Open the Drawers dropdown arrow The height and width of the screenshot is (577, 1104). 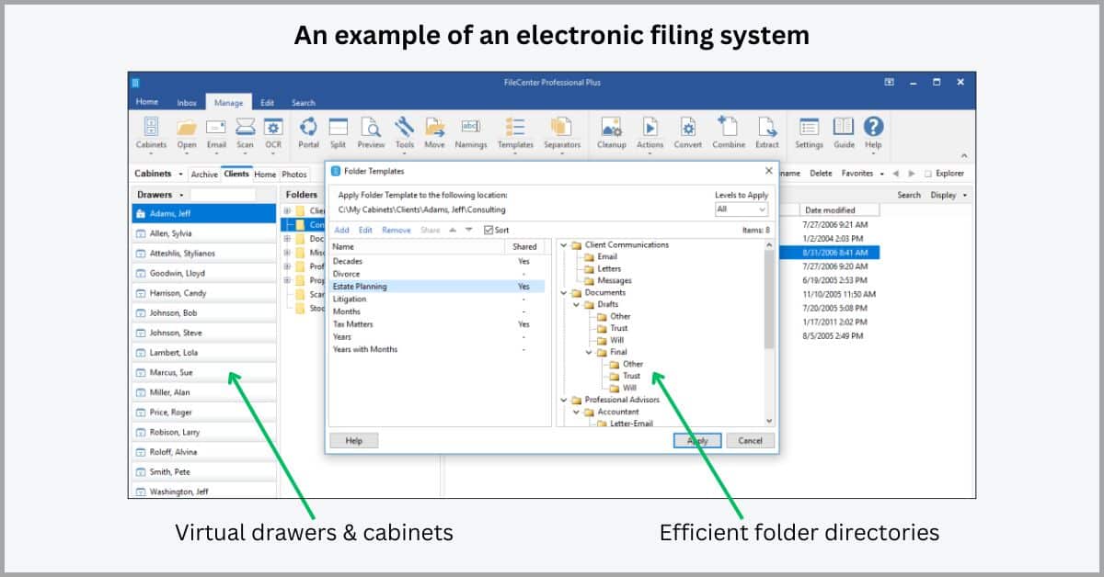coord(181,195)
